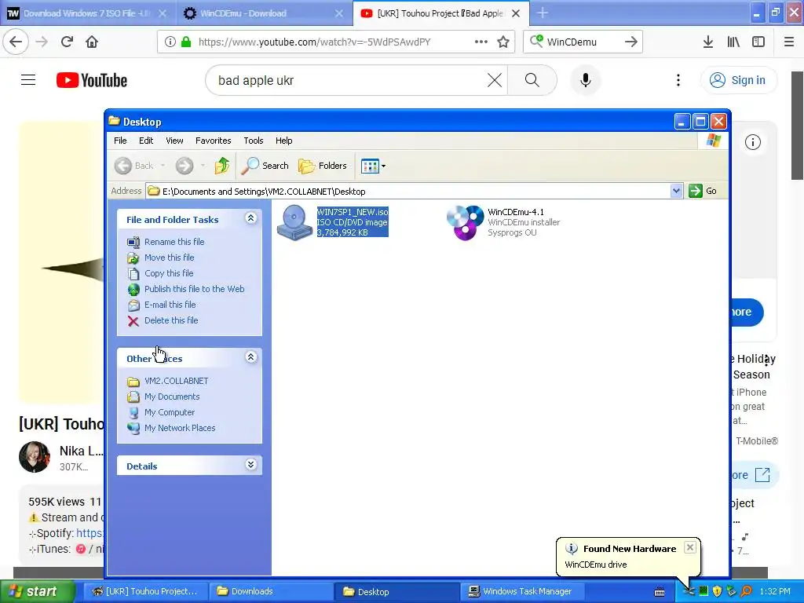Click the Go button next to address bar
Viewport: 804px width, 603px height.
pyautogui.click(x=703, y=191)
